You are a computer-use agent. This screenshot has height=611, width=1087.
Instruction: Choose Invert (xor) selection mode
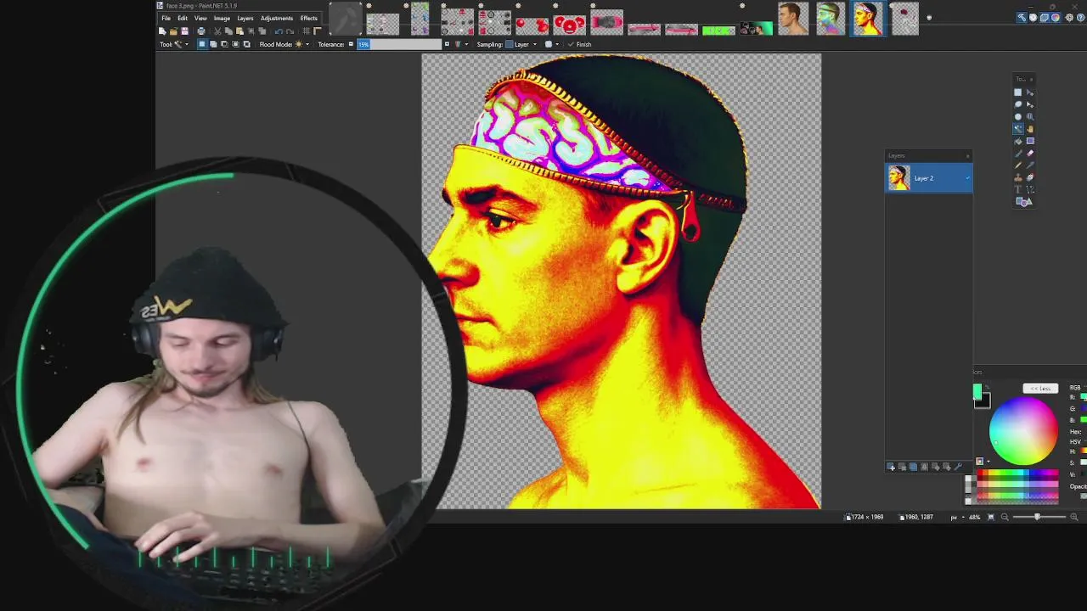[246, 44]
